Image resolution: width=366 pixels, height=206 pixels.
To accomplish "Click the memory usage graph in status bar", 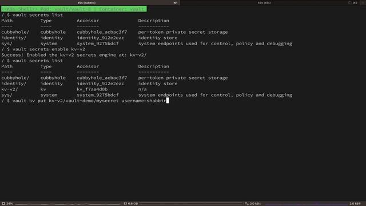I will [190, 204].
